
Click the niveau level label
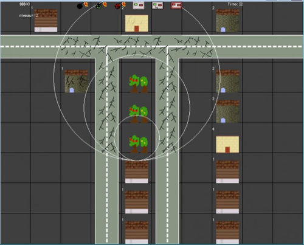(29, 15)
